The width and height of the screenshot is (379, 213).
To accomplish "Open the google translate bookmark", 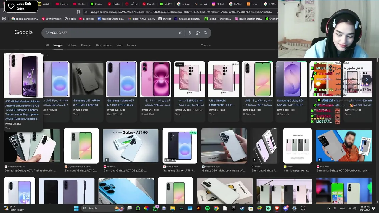I will pos(25,19).
